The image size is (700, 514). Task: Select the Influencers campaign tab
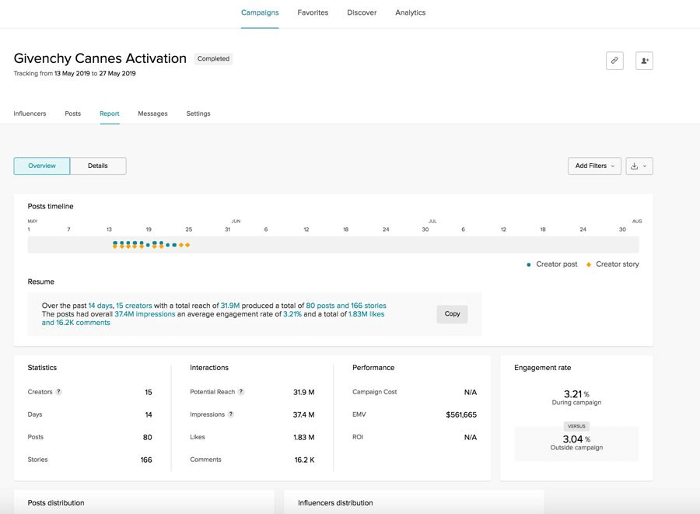pos(30,114)
